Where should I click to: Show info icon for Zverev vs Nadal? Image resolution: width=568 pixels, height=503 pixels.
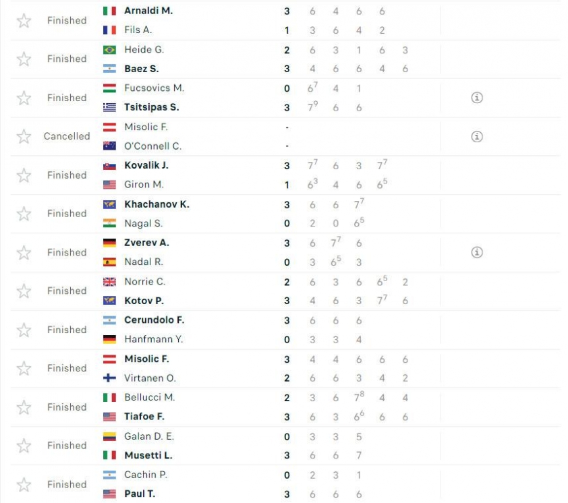click(x=477, y=252)
